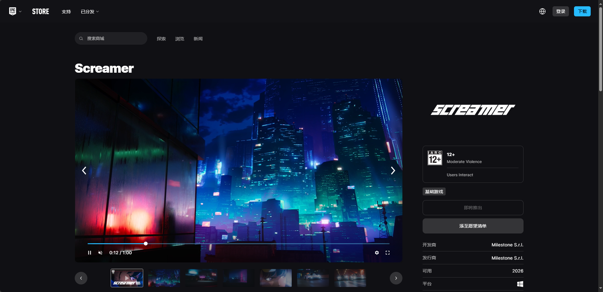Image resolution: width=603 pixels, height=292 pixels.
Task: Expand the 已分发 dropdown
Action: pyautogui.click(x=90, y=12)
